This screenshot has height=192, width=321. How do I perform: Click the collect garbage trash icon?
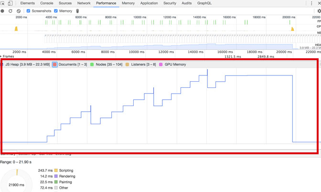(x=77, y=11)
